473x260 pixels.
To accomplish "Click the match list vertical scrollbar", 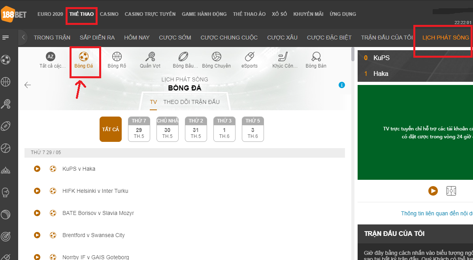I will [353, 55].
